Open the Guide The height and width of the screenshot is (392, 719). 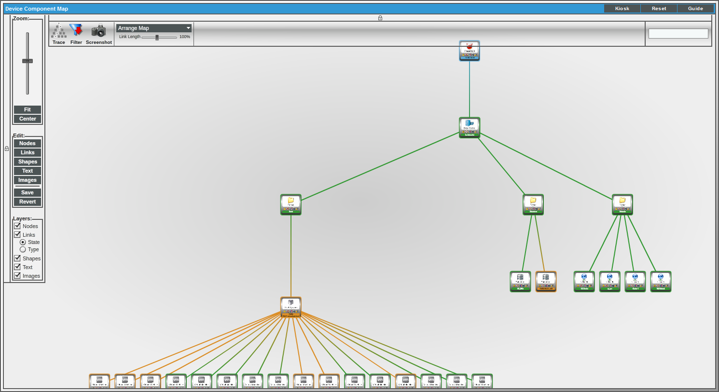tap(695, 8)
